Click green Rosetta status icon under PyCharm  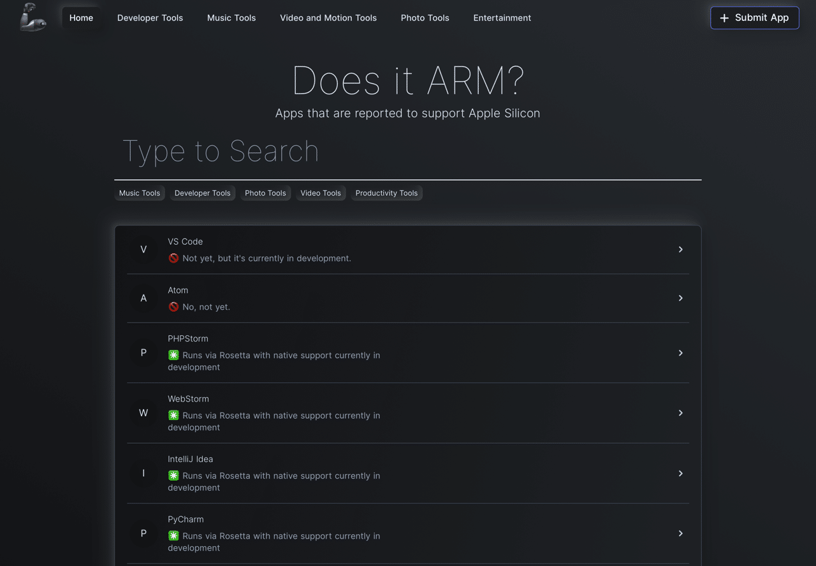coord(173,535)
